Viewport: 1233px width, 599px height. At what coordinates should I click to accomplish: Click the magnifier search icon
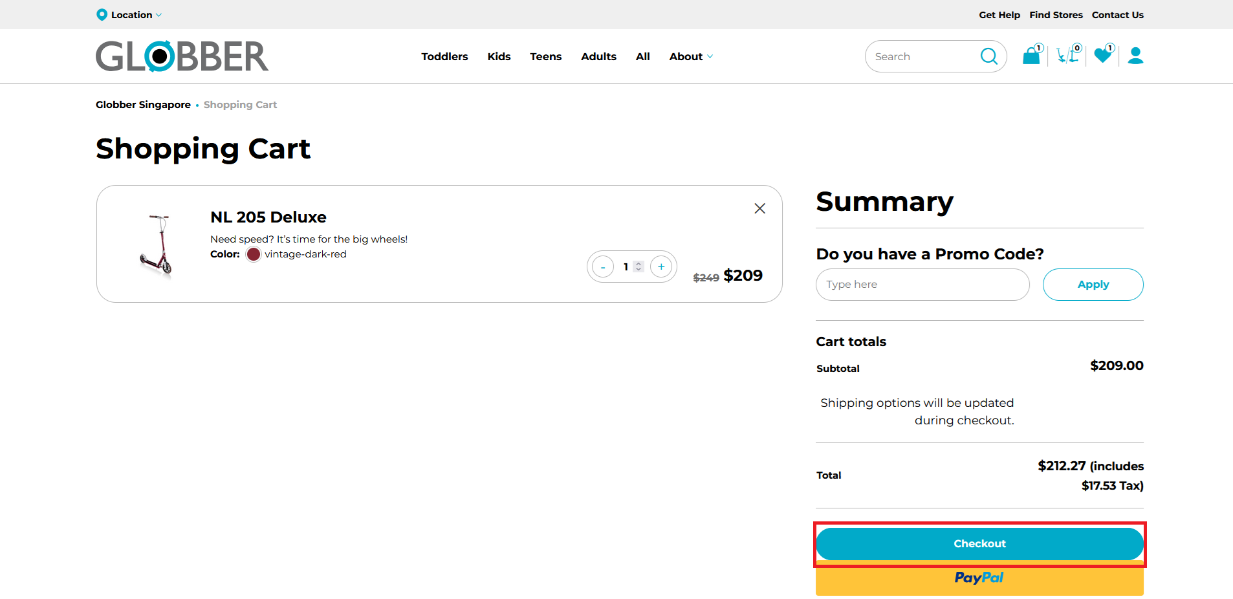[x=989, y=56]
